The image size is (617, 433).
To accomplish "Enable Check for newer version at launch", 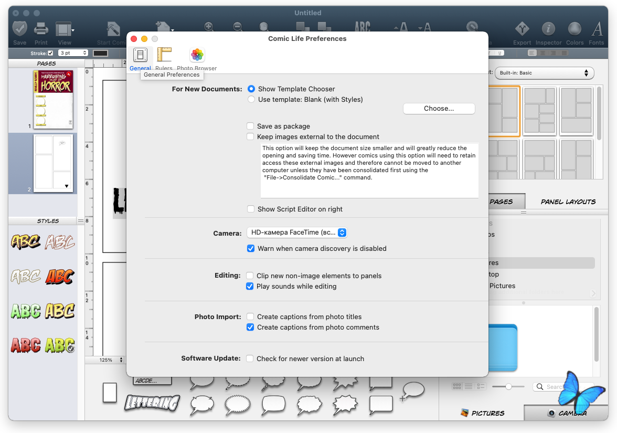I will pos(250,358).
